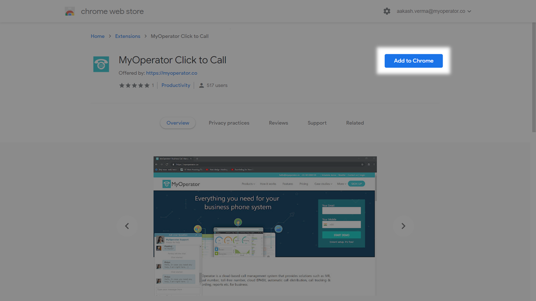Image resolution: width=536 pixels, height=301 pixels.
Task: Click the five-star rating
Action: [x=134, y=85]
